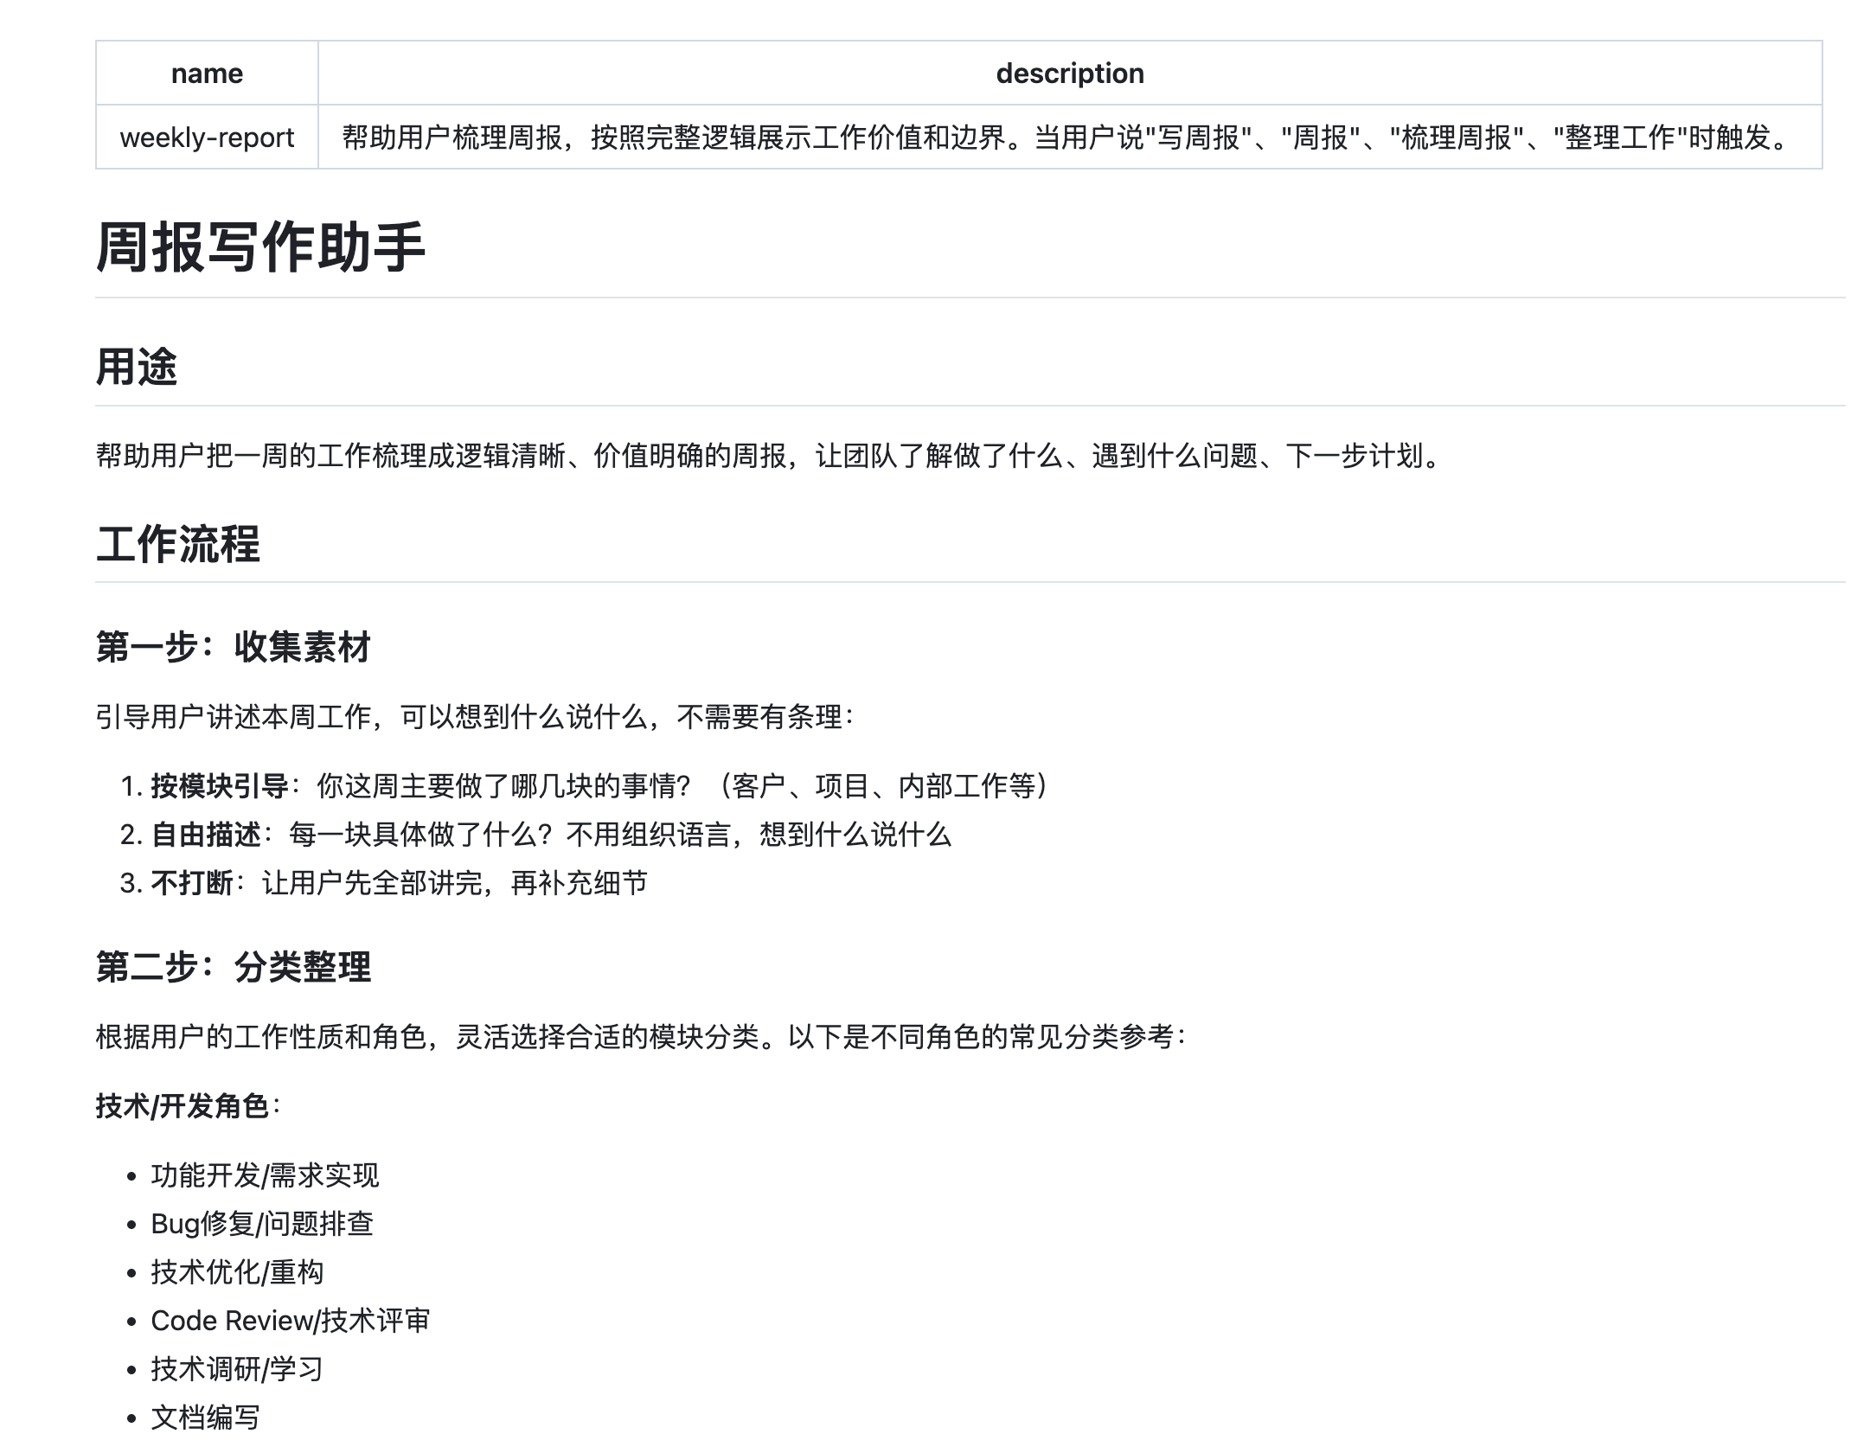Click the 技术调研/学习 bullet item
Image resolution: width=1851 pixels, height=1453 pixels.
(237, 1369)
